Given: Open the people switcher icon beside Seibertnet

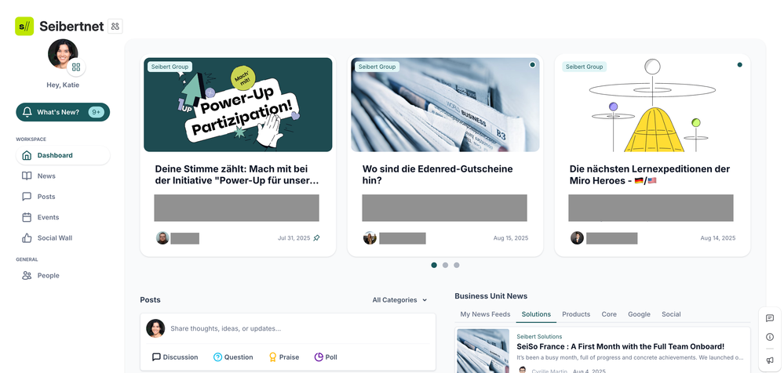Looking at the screenshot, I should click(x=115, y=26).
